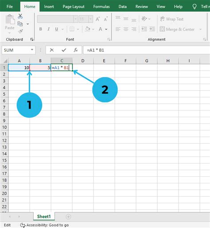
Task: Click the Orientation text angle icon
Action: [144, 19]
